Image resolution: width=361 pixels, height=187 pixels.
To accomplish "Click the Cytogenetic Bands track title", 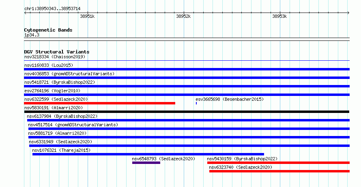I will (48, 30).
